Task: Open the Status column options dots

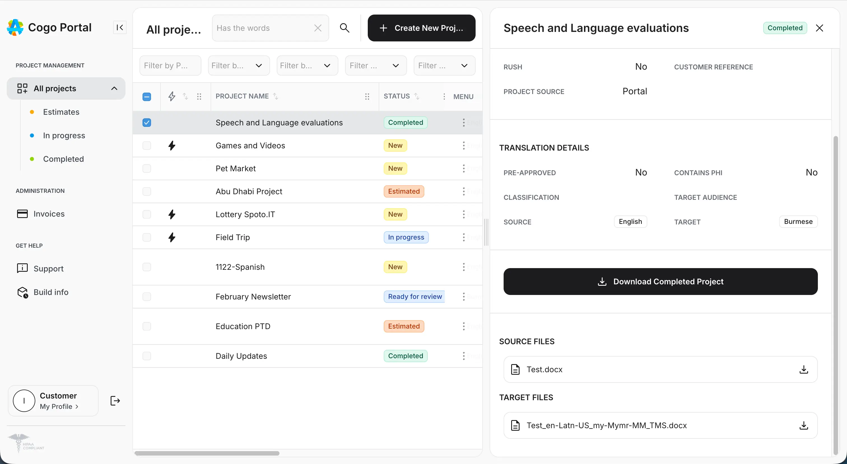Action: click(444, 97)
